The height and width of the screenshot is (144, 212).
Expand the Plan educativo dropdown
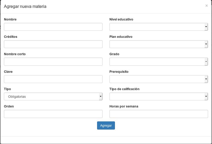tap(157, 44)
